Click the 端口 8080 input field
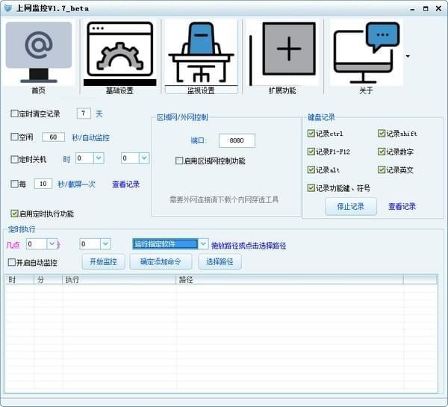 click(237, 140)
